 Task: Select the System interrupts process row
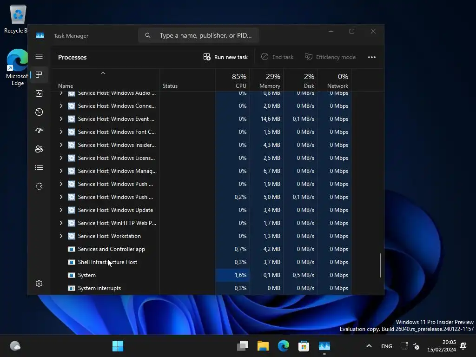pos(201,288)
